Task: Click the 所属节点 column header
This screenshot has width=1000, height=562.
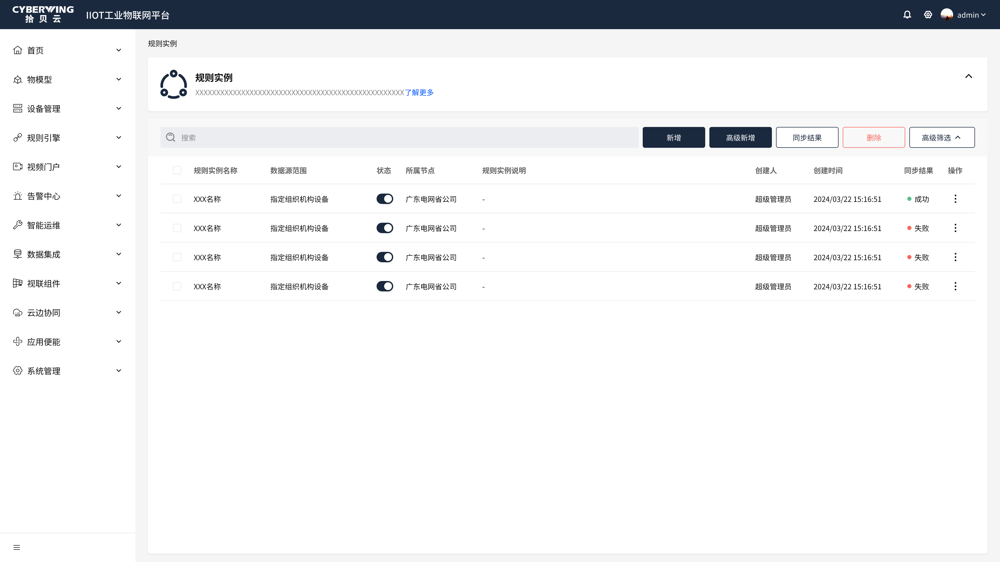Action: click(420, 170)
